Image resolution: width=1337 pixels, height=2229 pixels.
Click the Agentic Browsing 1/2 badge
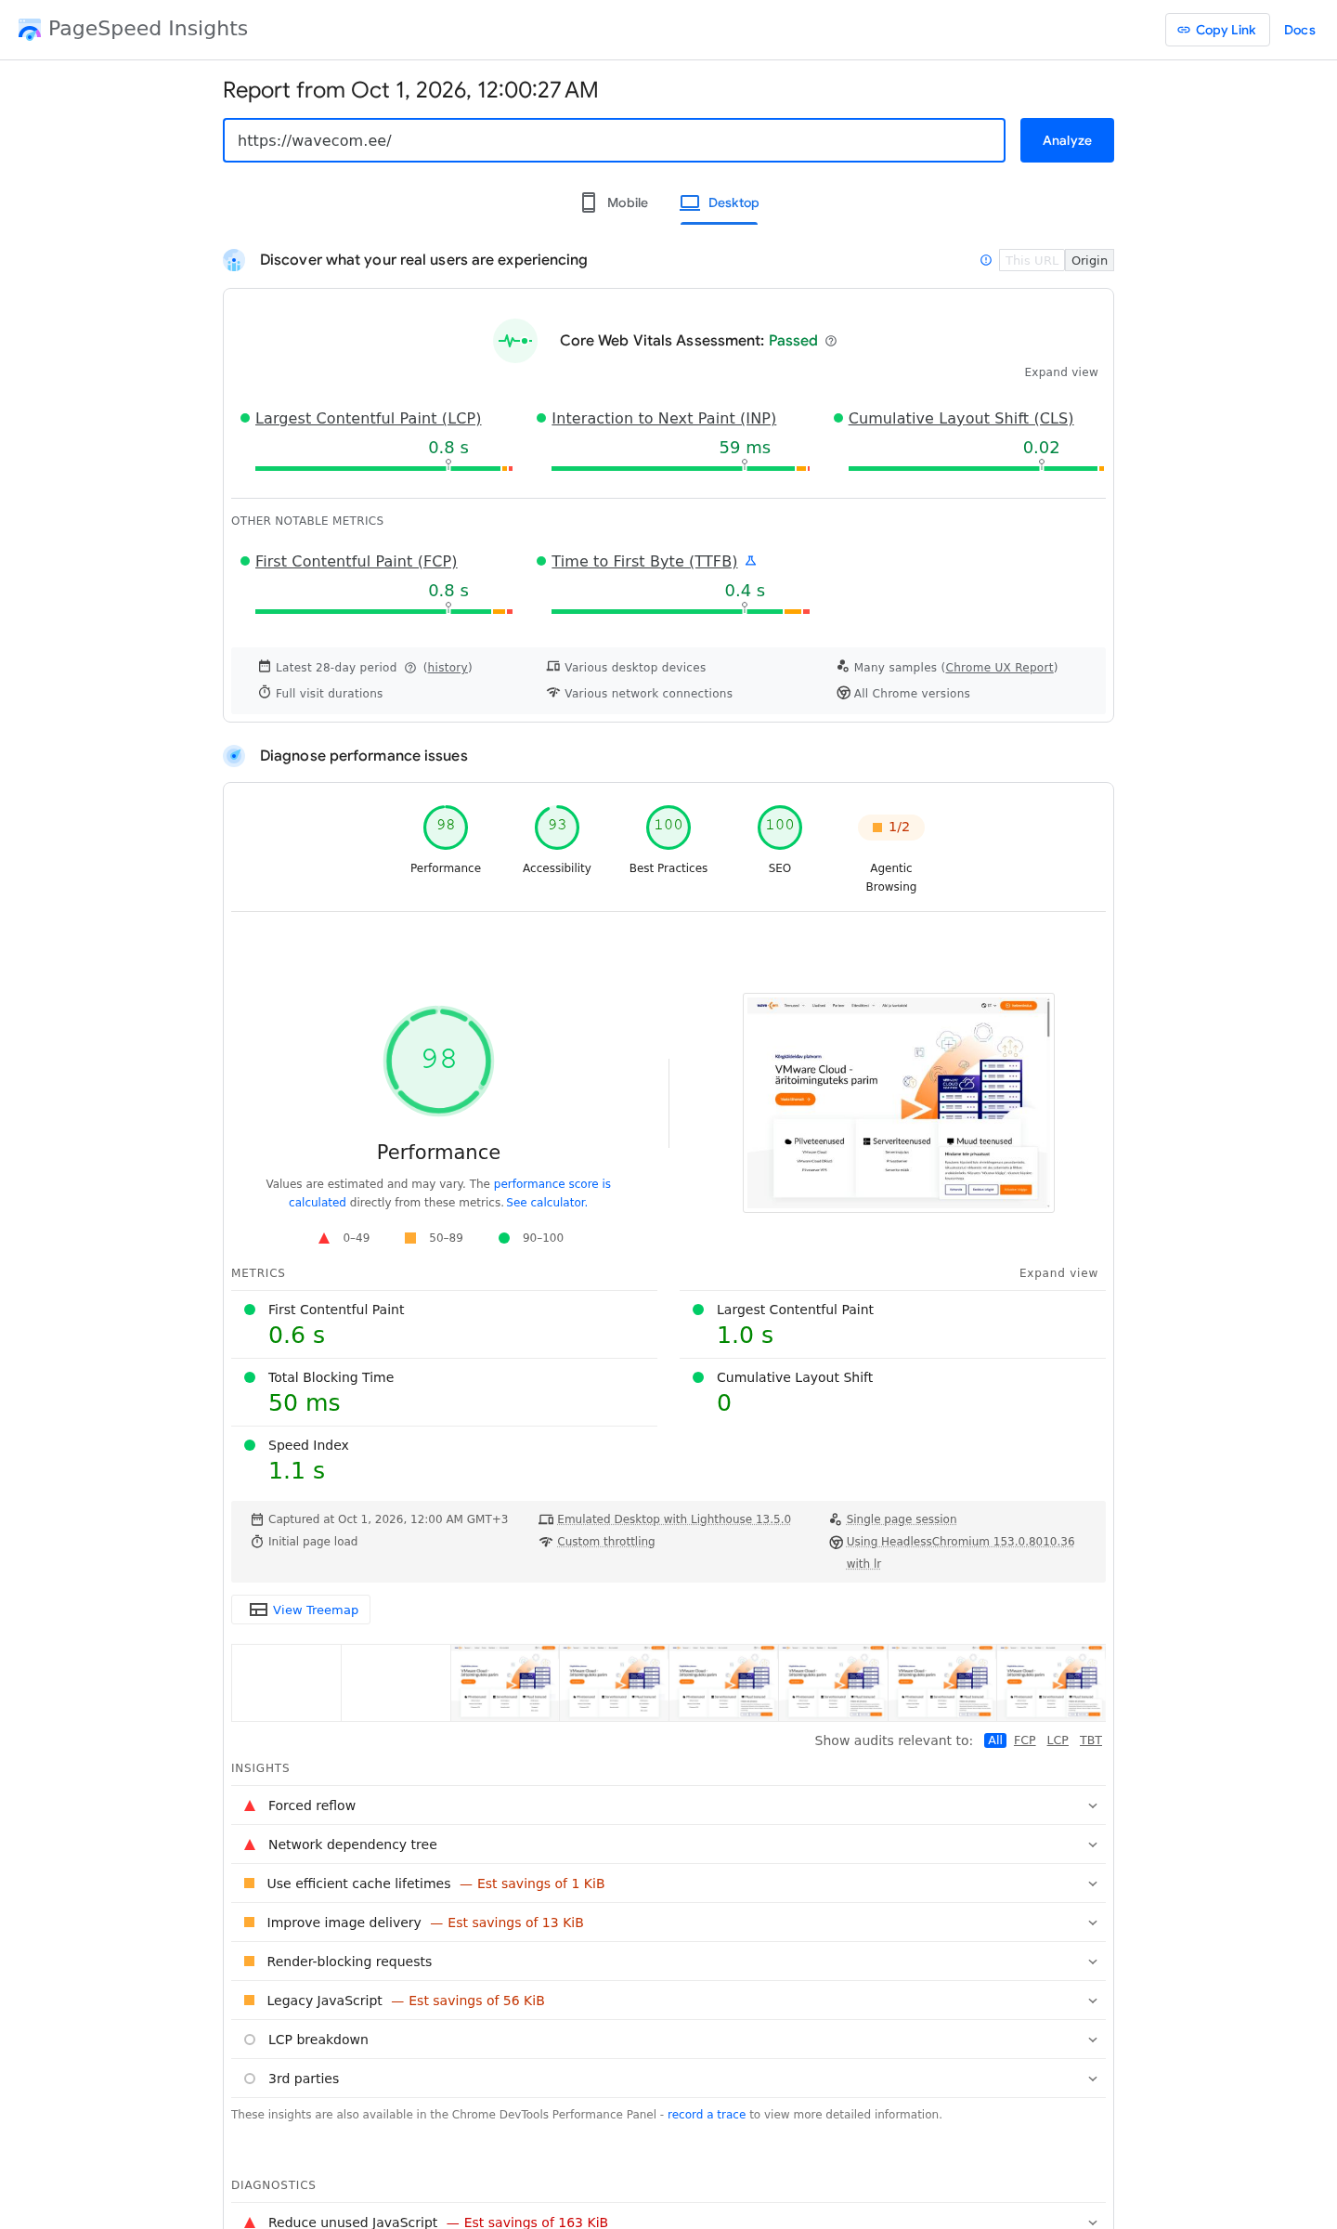[x=891, y=828]
